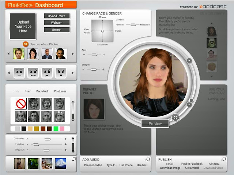The width and height of the screenshot is (234, 175).
Task: Click the neutral face expression icon
Action: 19,73
